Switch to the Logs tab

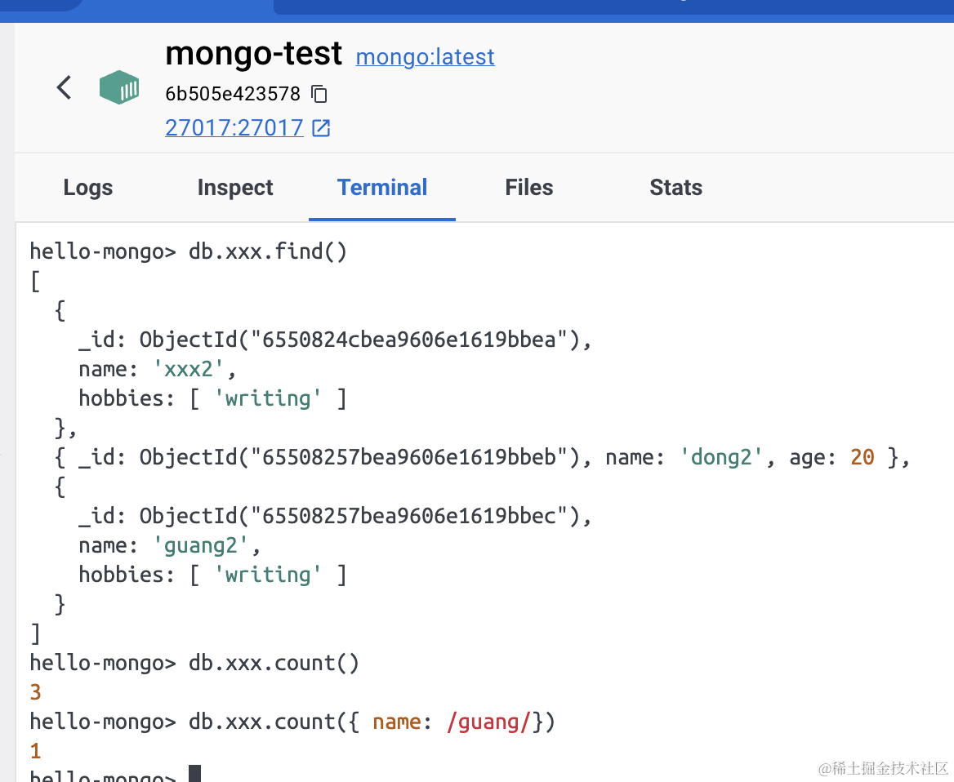click(88, 188)
